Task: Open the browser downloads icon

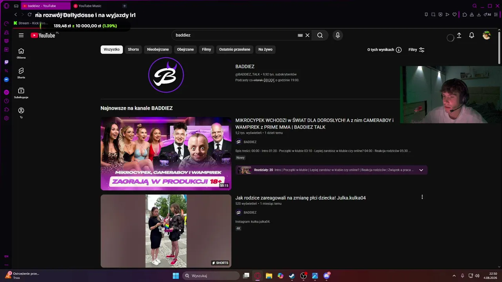Action: tap(478, 15)
